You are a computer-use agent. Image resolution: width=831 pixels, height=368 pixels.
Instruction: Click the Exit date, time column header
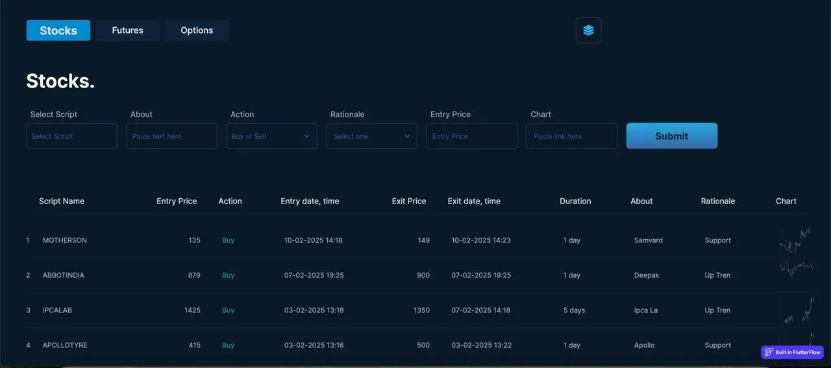[474, 201]
